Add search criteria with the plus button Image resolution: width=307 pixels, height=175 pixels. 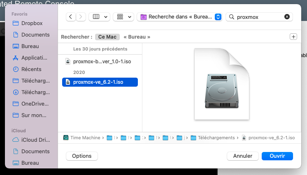[x=293, y=37]
